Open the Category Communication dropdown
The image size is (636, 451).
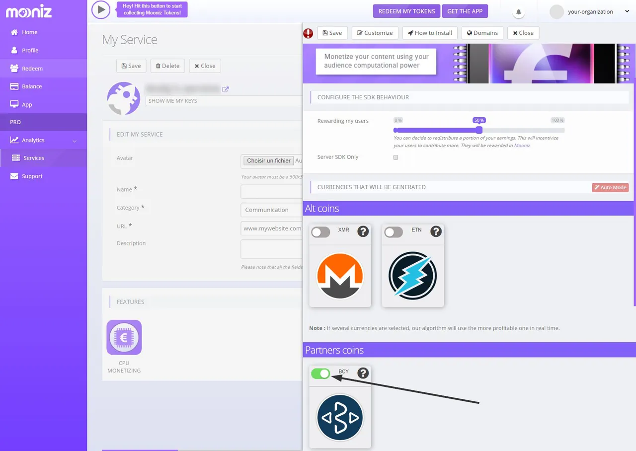pos(271,210)
